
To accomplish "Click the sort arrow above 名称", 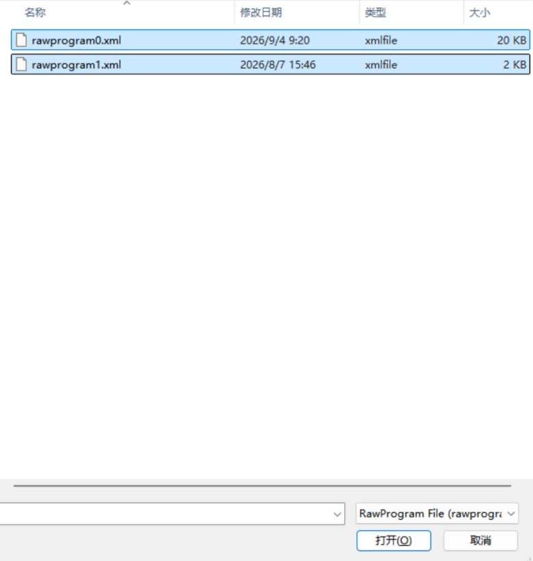I will tap(127, 3).
